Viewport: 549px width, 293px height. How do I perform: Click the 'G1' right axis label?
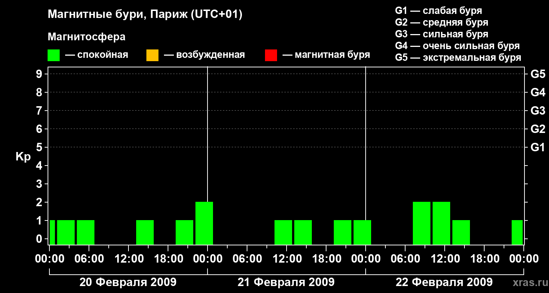click(538, 147)
